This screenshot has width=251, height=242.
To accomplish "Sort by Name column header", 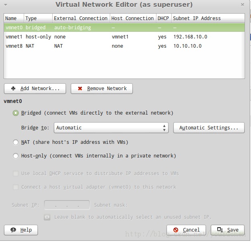I will (x=14, y=18).
